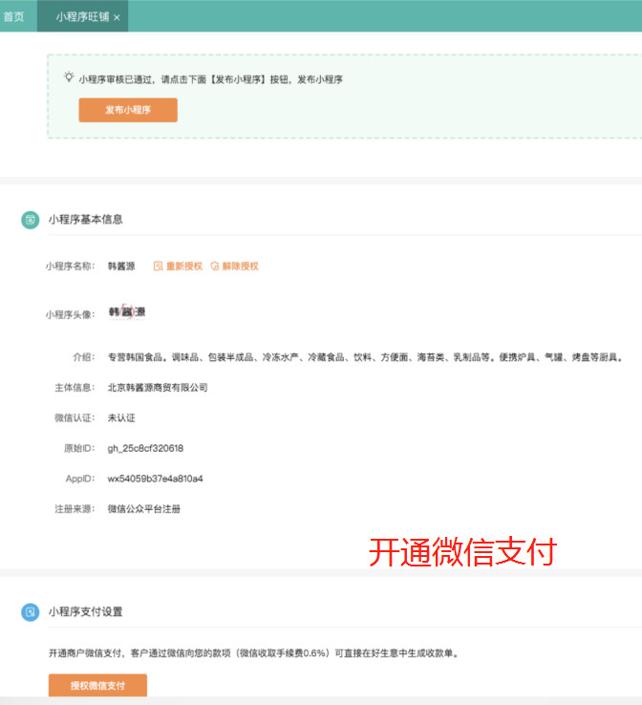Click the 主体信息 label

[75, 388]
